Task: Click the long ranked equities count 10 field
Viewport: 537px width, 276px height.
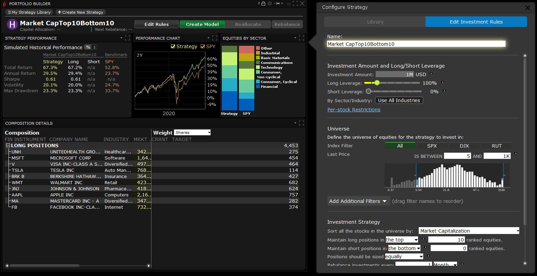Action: click(x=446, y=240)
